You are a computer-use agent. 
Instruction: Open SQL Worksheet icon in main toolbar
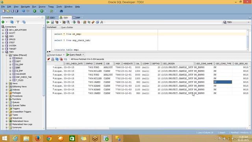52,11
